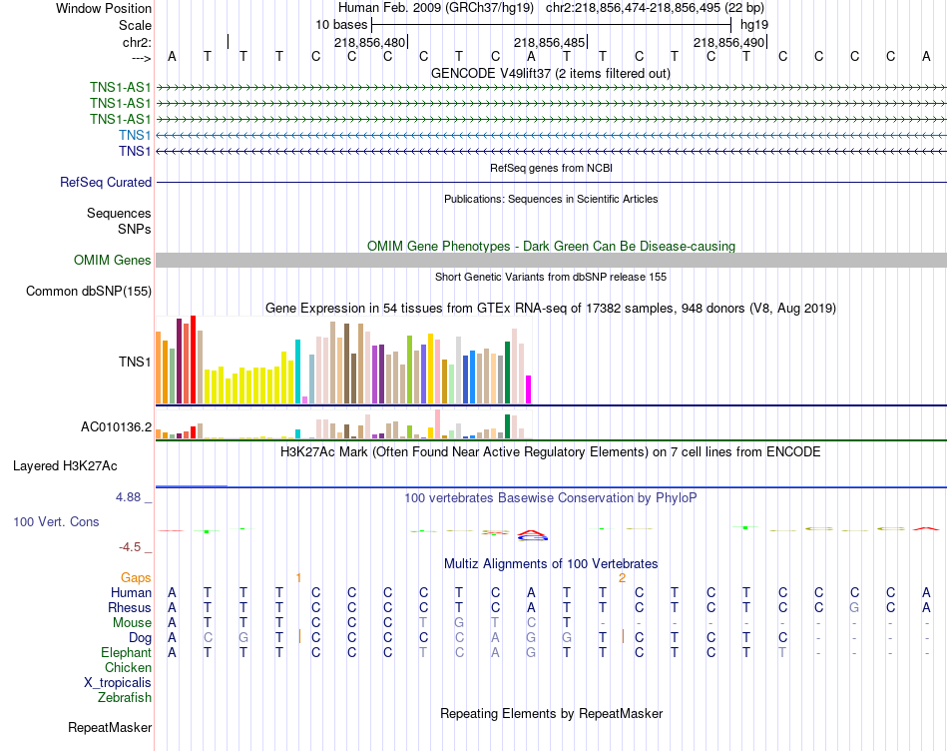Image resolution: width=948 pixels, height=751 pixels.
Task: Click the Common dbSNP(155) track label
Action: point(88,291)
